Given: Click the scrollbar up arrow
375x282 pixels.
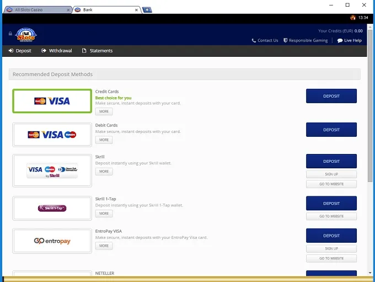Looking at the screenshot, I should pos(370,26).
